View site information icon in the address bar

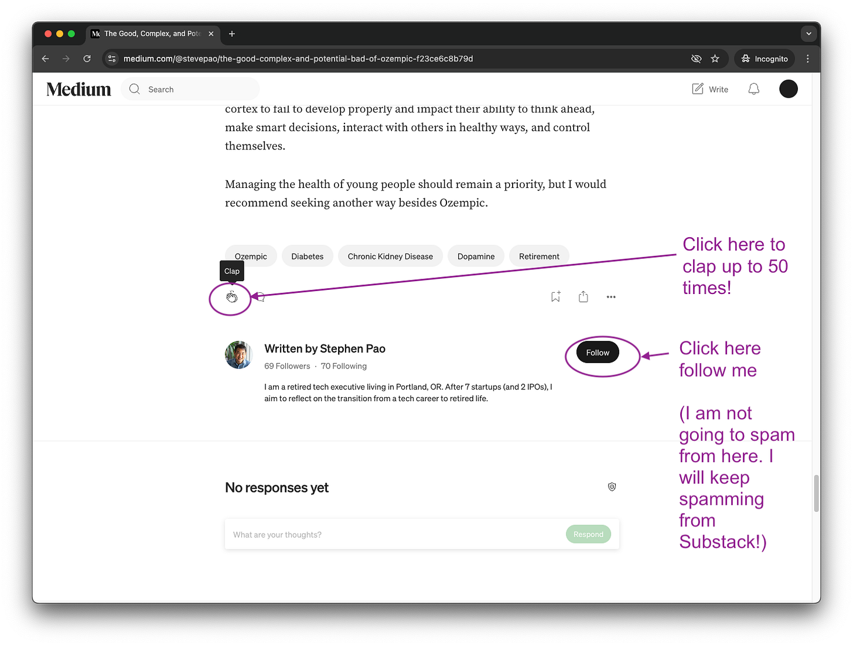pyautogui.click(x=112, y=59)
